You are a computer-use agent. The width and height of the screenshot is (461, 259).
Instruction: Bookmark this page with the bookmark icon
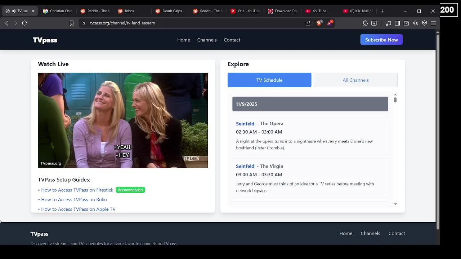(72, 23)
